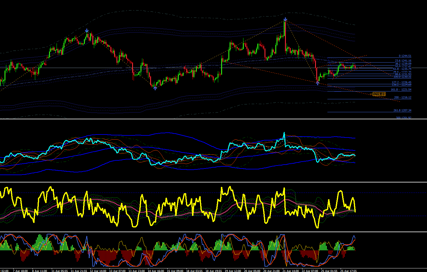This screenshot has height=272, width=427.
Task: Click the '20 Apr 21:00' time label
Action: tap(271, 271)
